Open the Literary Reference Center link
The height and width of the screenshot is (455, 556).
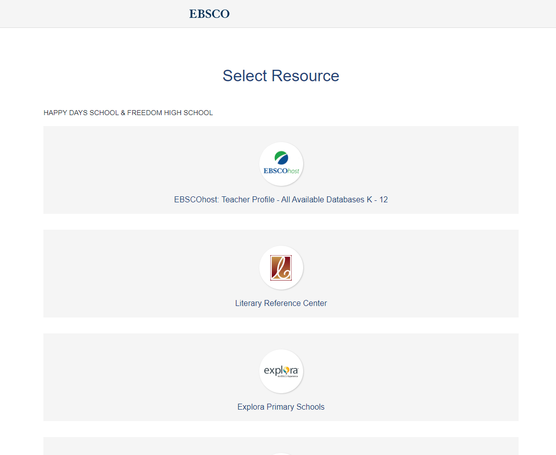(281, 303)
